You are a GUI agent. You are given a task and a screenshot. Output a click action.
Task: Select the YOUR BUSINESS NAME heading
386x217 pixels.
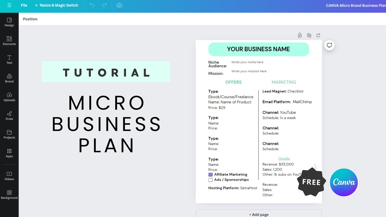pyautogui.click(x=258, y=49)
